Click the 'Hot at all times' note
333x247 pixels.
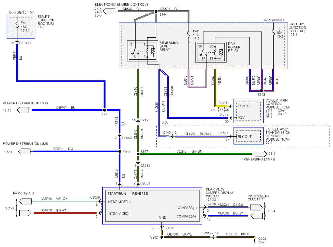(x=273, y=20)
